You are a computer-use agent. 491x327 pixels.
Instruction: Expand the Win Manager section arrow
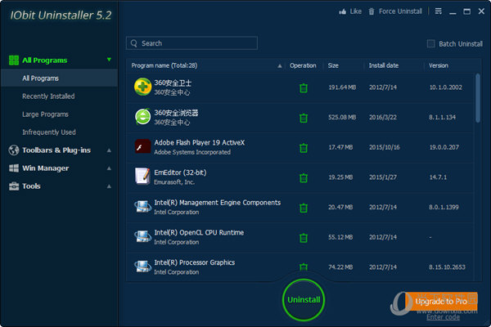109,168
